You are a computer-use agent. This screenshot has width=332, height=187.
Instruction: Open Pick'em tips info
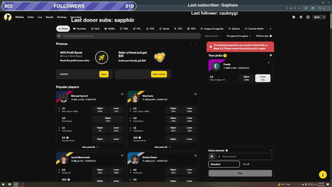coord(264,36)
